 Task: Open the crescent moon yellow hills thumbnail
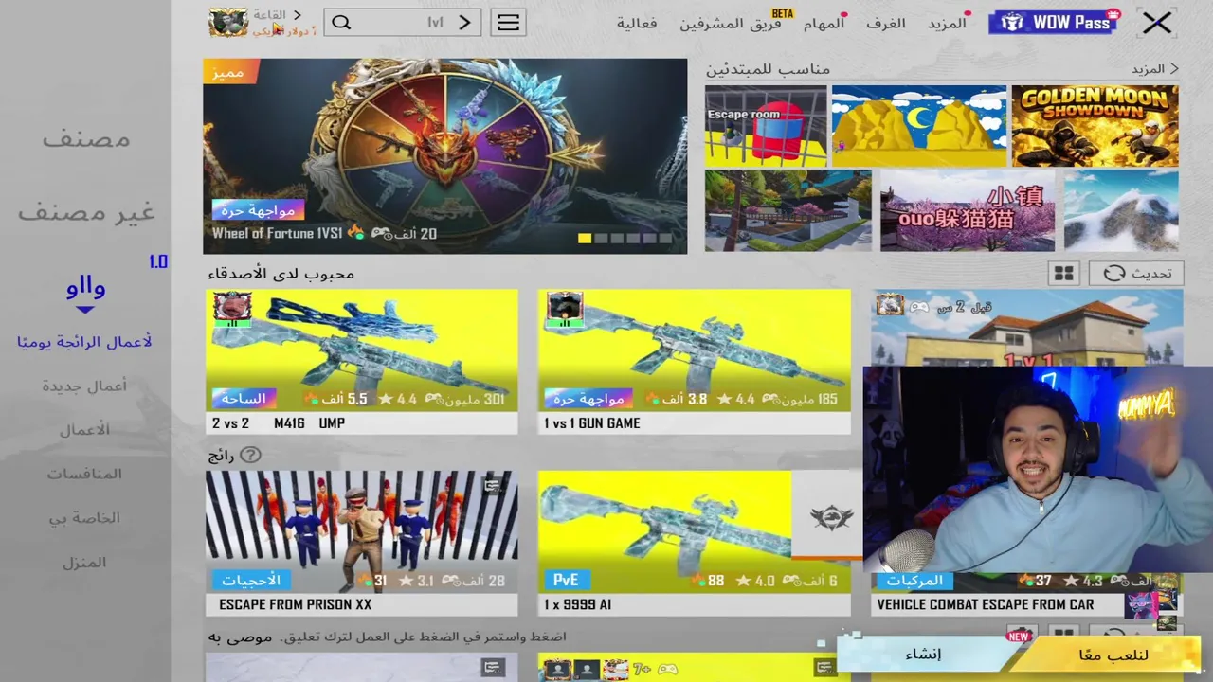click(919, 126)
